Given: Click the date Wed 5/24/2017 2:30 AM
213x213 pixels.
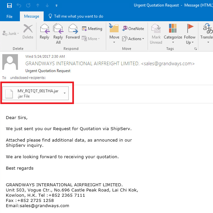Looking at the screenshot, I should 45,56.
